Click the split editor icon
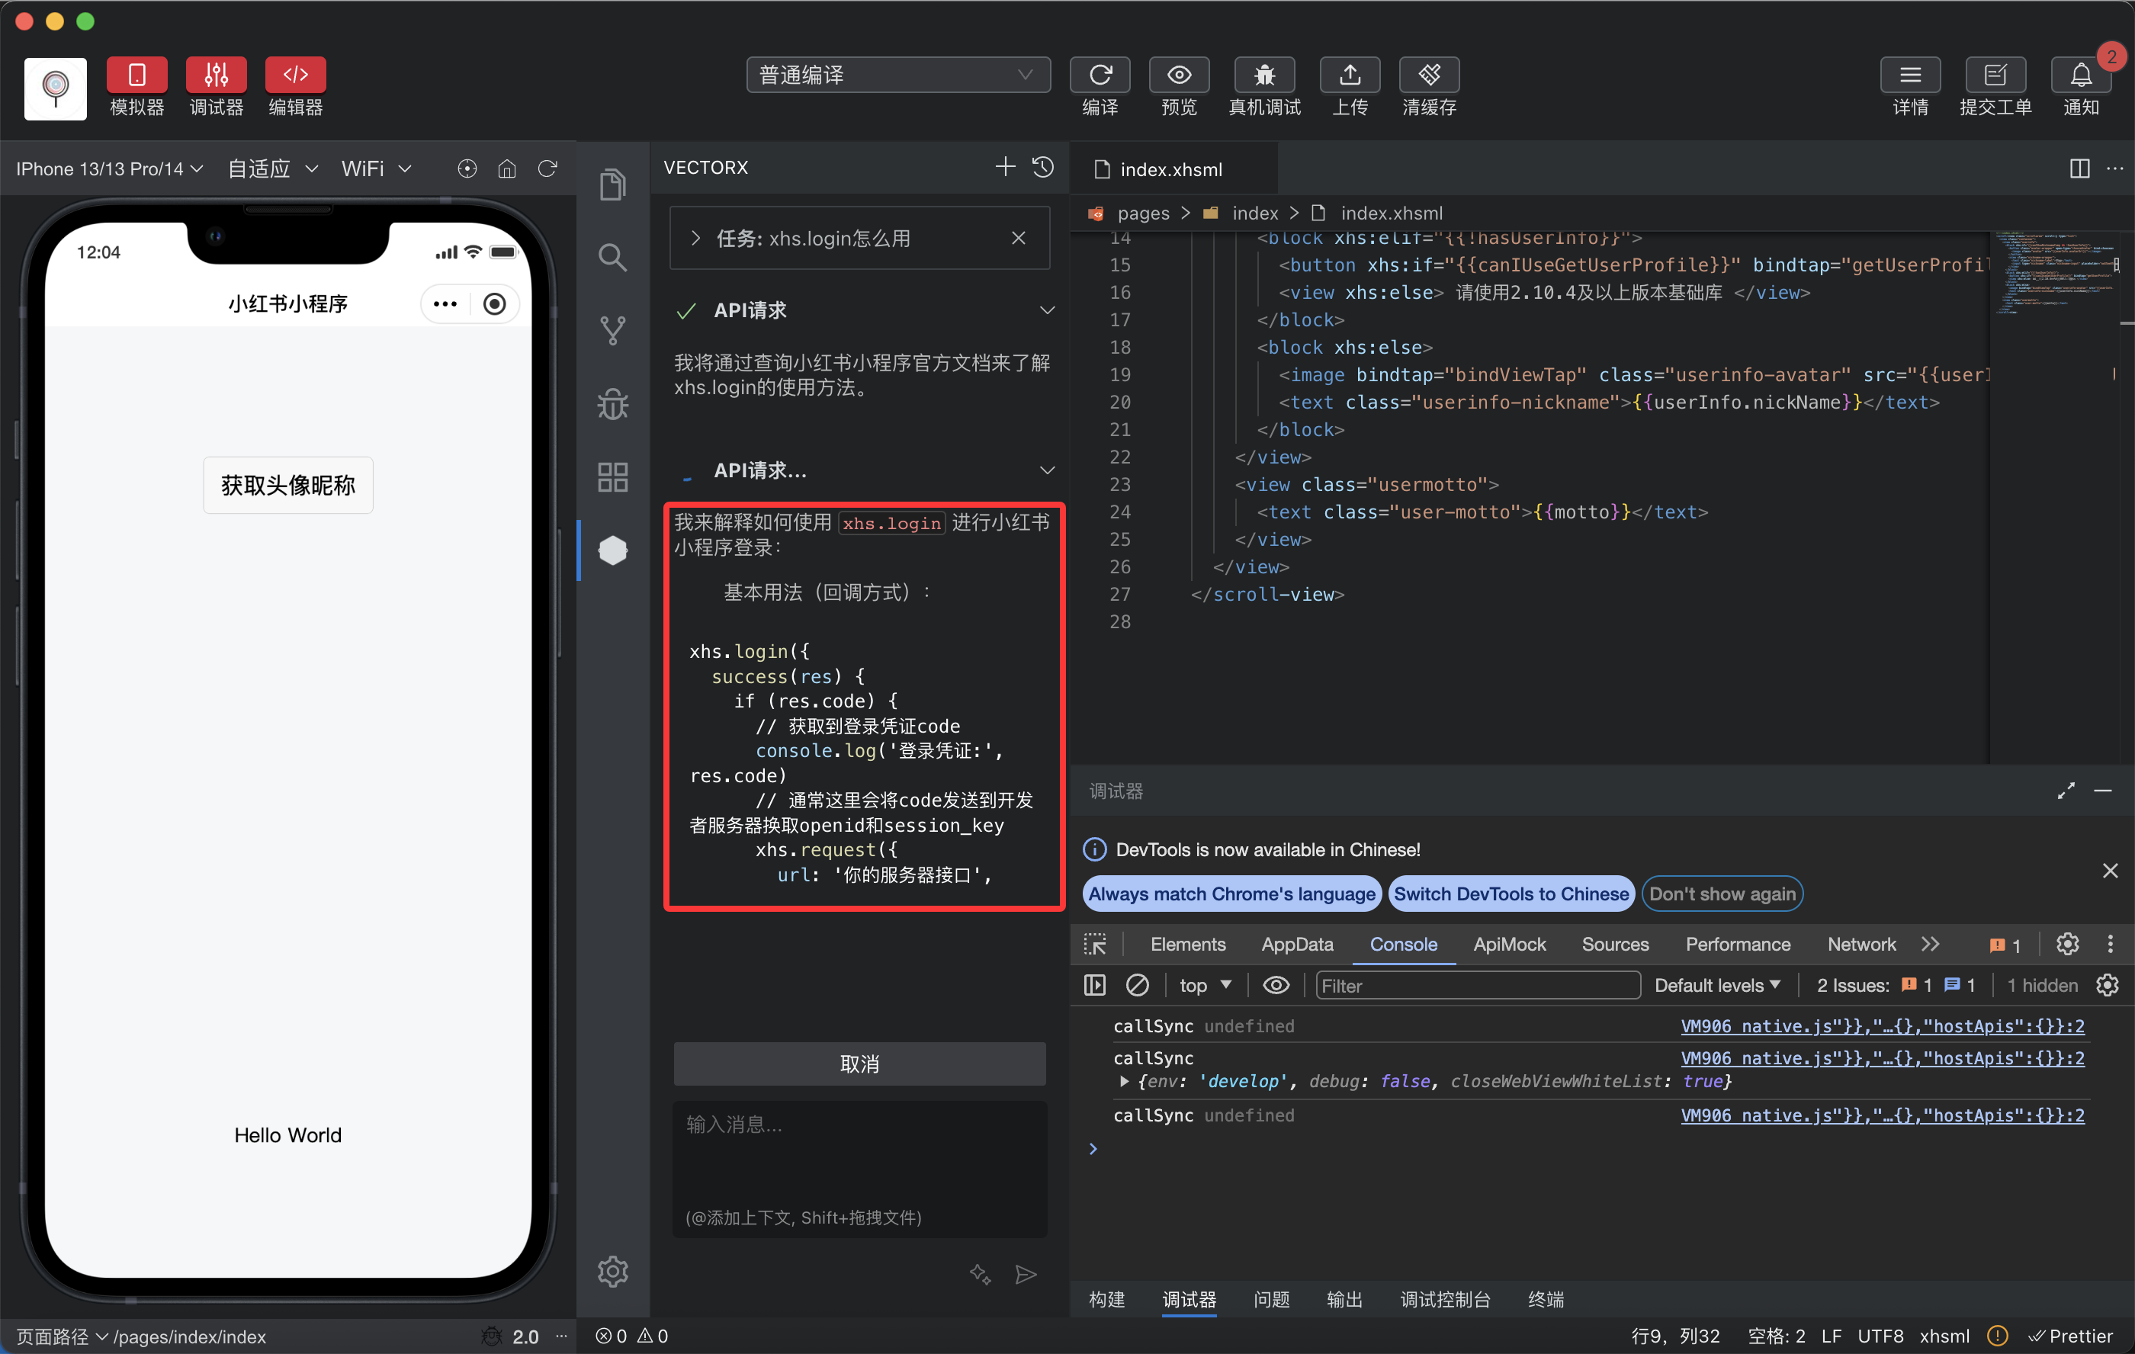 point(2079,168)
